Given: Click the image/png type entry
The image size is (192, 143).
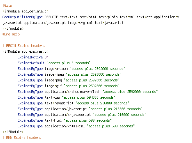Looking at the screenshot, I should (53, 80).
